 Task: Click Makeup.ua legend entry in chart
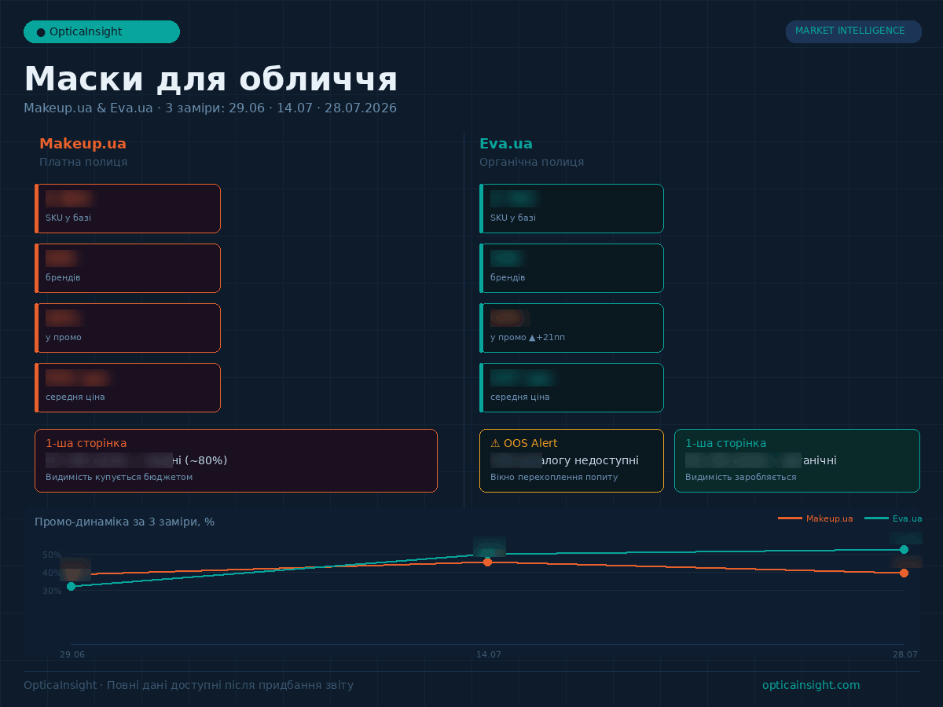(x=815, y=518)
